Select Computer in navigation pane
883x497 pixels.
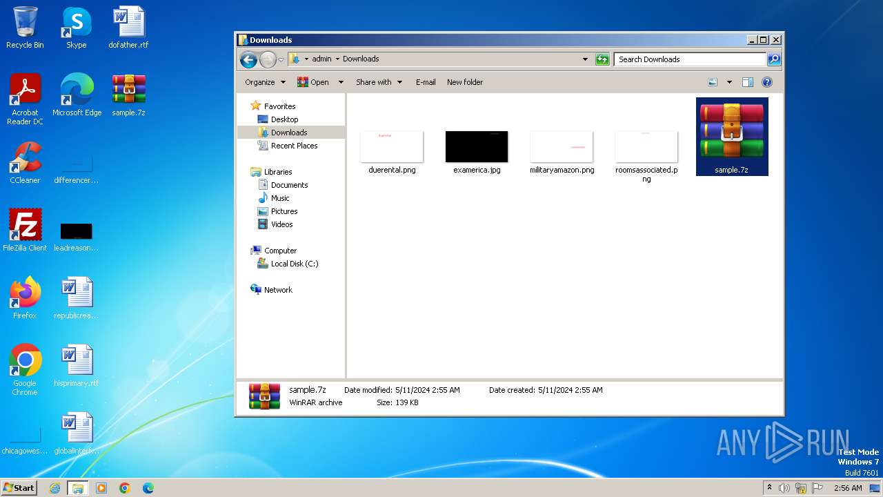tap(274, 251)
